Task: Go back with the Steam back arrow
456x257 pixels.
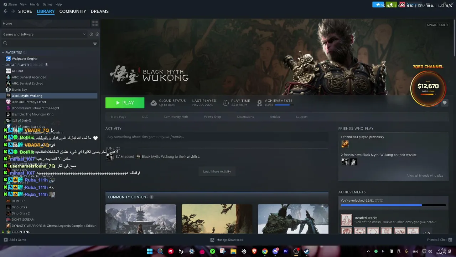Action: pos(5,11)
